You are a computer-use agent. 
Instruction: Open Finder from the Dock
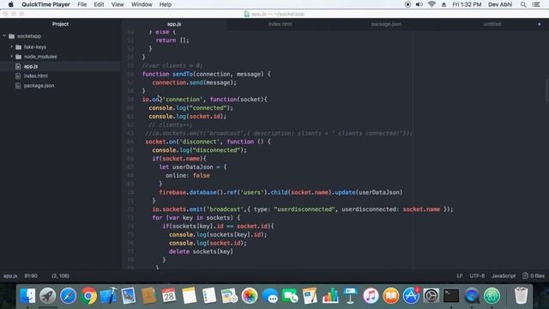coord(27,296)
